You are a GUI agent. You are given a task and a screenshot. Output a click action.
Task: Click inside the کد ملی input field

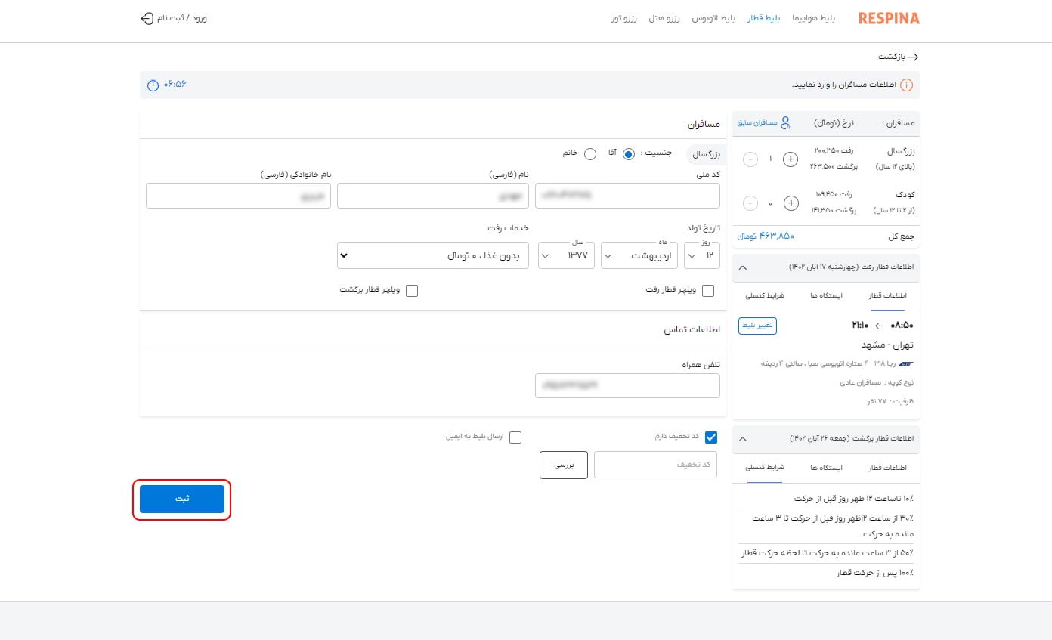[x=627, y=195]
